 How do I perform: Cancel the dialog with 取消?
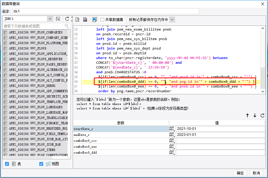coord(256,173)
